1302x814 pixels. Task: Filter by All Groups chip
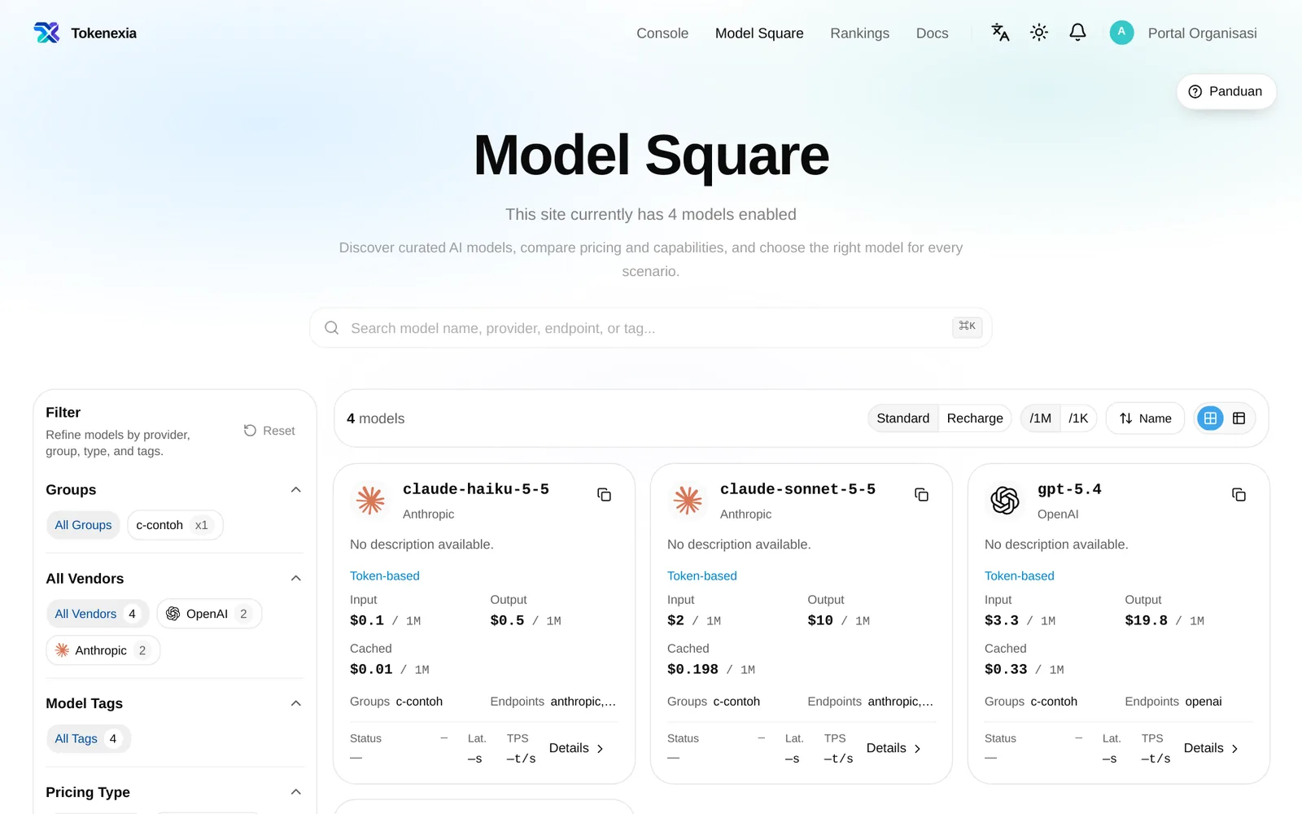tap(83, 525)
